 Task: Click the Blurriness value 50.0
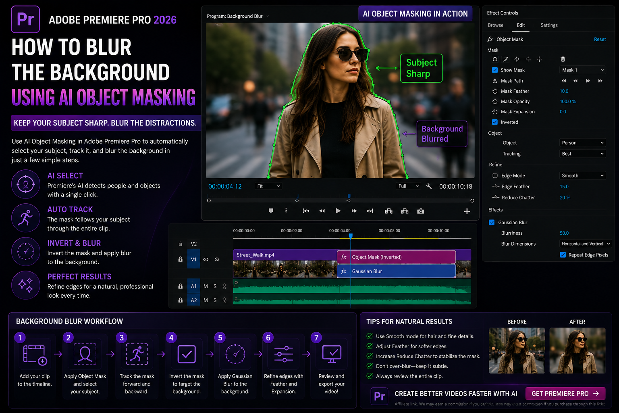tap(564, 233)
